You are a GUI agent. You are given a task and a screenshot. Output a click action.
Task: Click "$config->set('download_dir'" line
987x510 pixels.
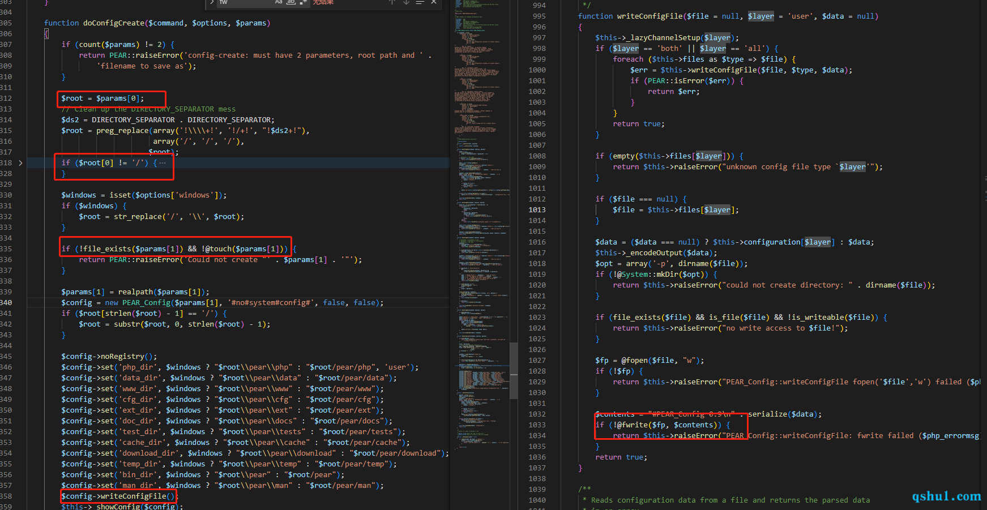255,453
